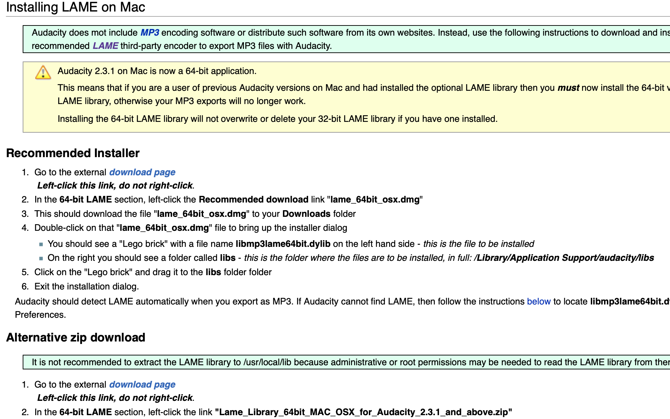Click the bold 'libmp3lame64bit.dylib' file name in the 'Lego brick' bullet

point(283,244)
